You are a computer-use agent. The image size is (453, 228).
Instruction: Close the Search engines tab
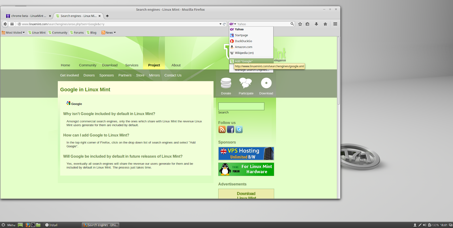pos(99,16)
